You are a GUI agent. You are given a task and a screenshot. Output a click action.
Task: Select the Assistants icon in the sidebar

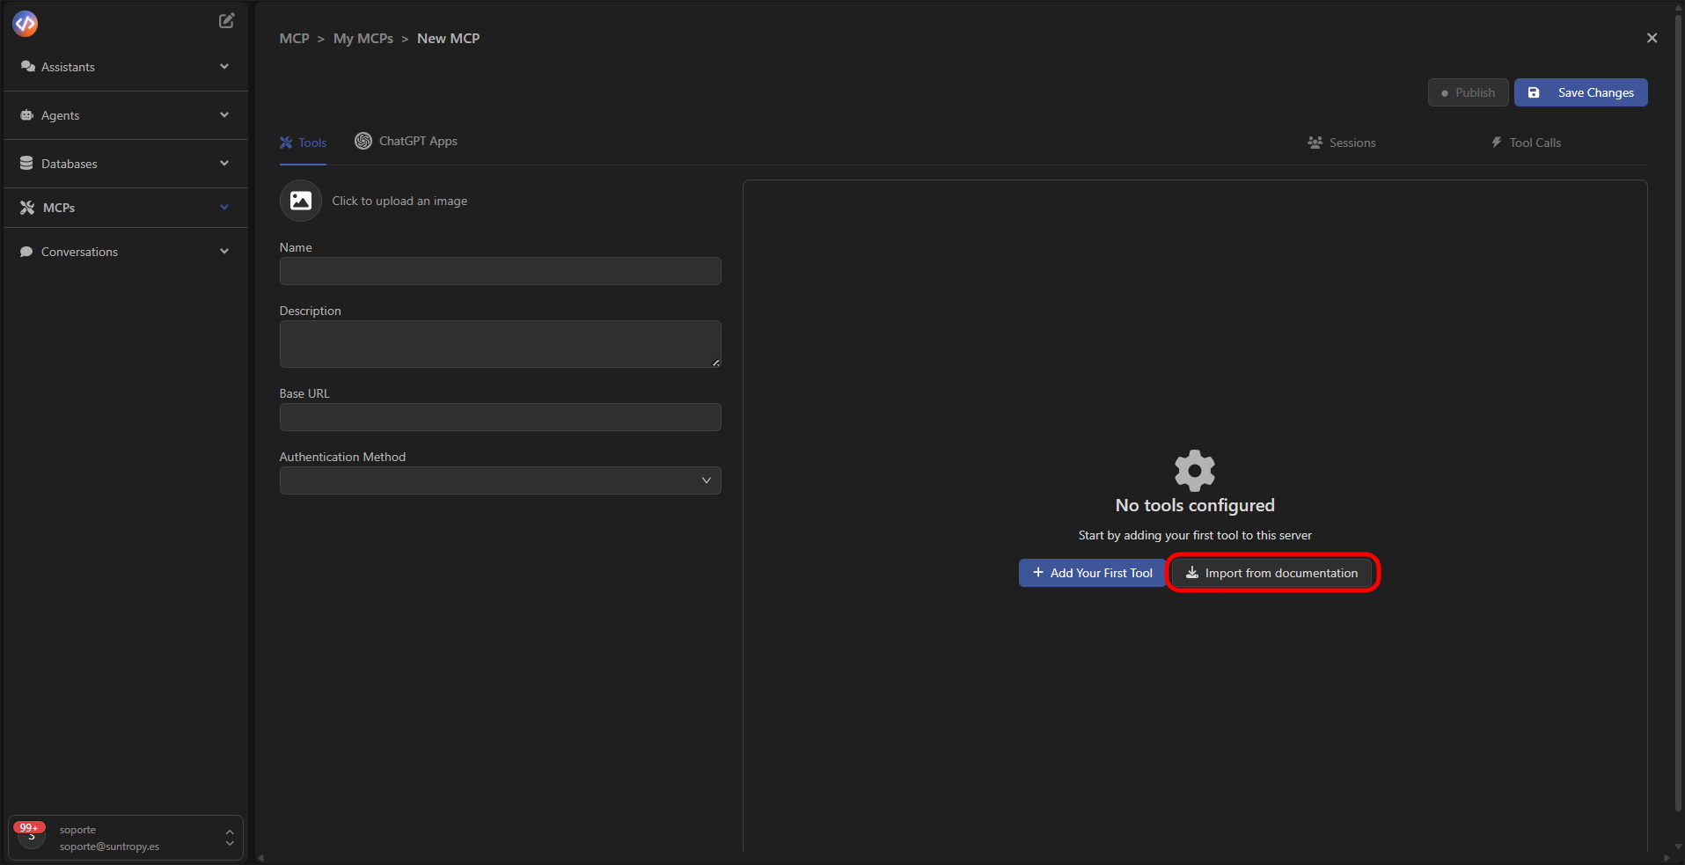pos(27,66)
